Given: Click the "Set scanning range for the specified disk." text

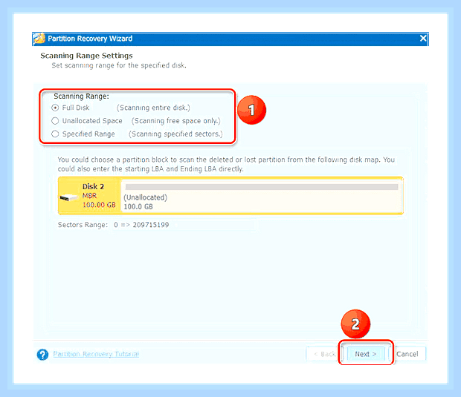Looking at the screenshot, I should pyautogui.click(x=119, y=65).
